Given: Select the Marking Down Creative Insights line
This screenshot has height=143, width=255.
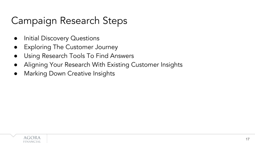Looking at the screenshot, I should (x=69, y=73).
